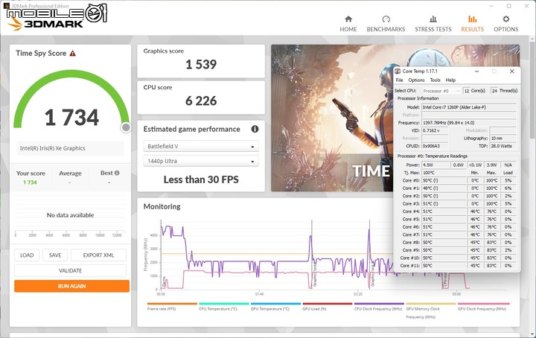The image size is (536, 338).
Task: Click the CPU score value 6 226
Action: (x=201, y=101)
